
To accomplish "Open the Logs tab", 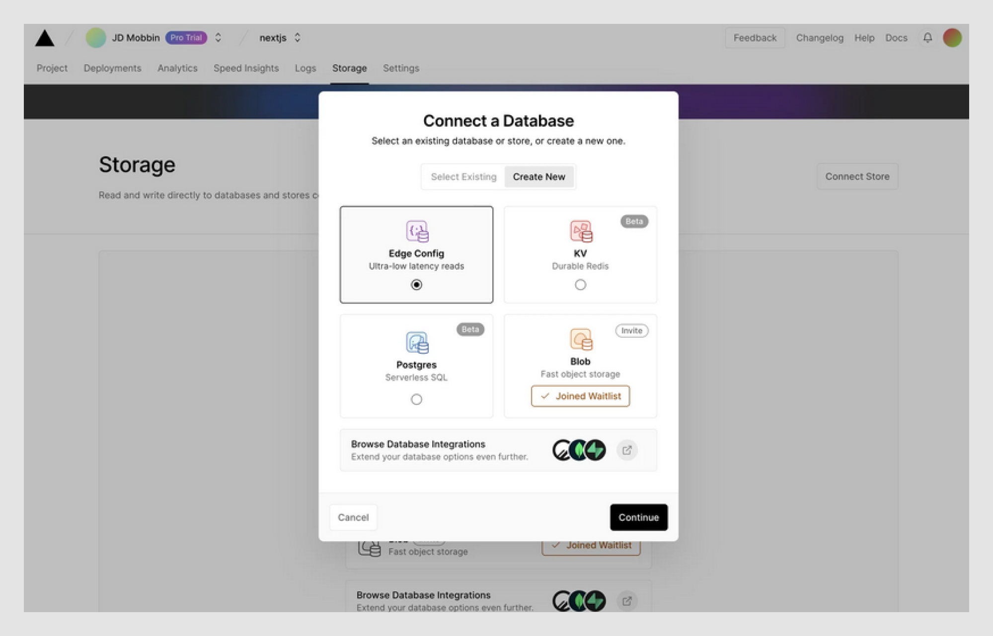I will [306, 68].
